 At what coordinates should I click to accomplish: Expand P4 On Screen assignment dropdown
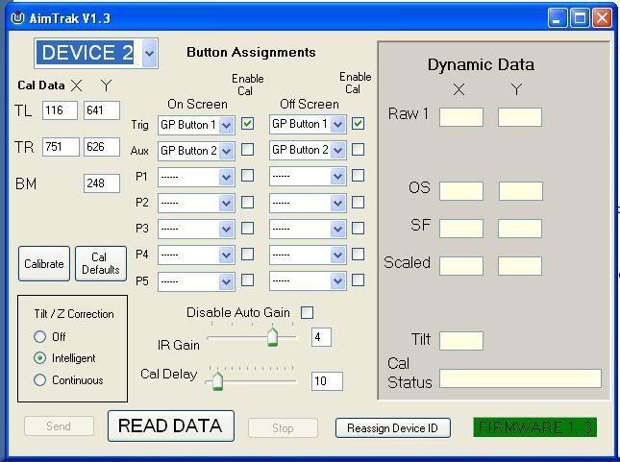click(226, 255)
